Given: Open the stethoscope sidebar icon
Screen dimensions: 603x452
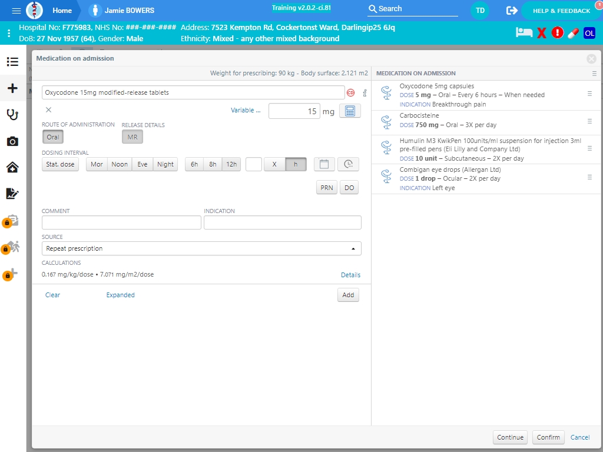Looking at the screenshot, I should coord(12,115).
